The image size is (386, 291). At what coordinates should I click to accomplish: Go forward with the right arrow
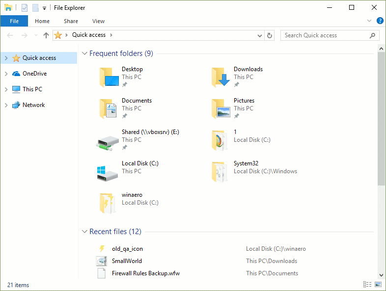25,35
